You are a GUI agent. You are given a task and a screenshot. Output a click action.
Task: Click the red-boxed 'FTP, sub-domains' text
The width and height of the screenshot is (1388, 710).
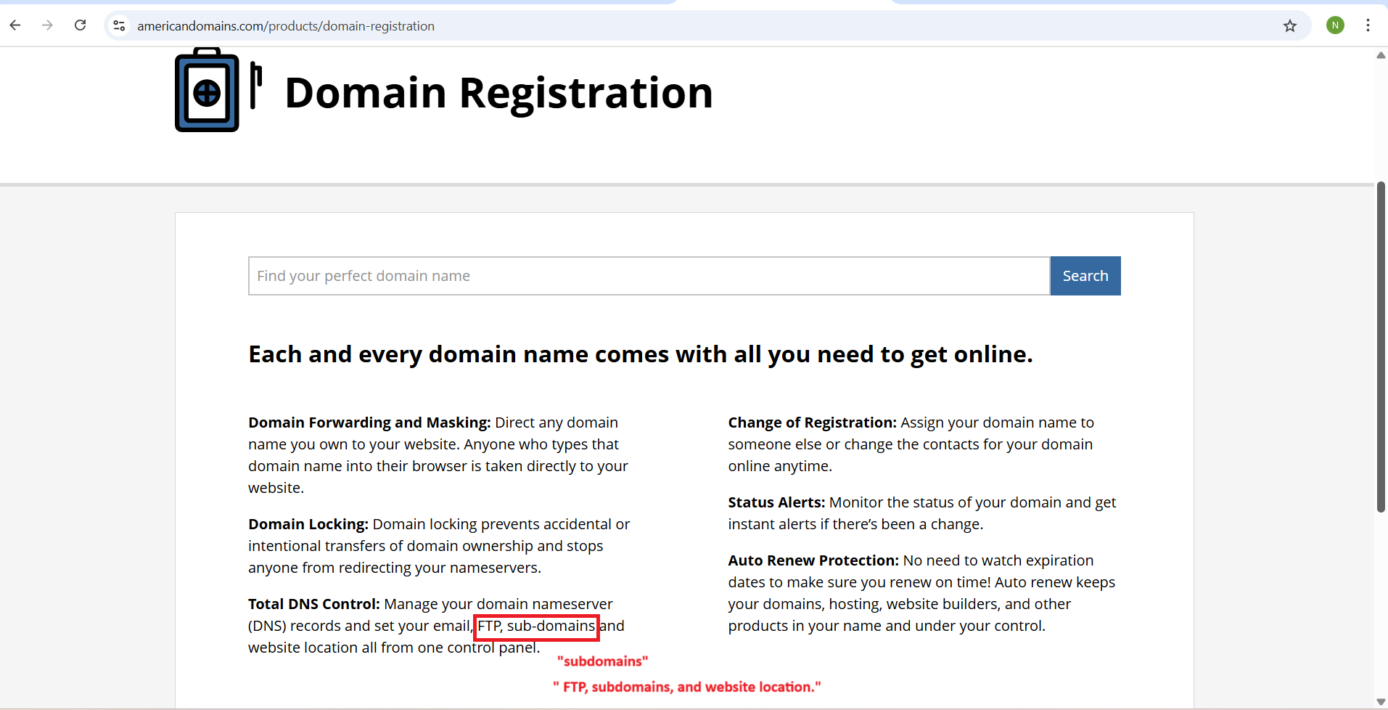pyautogui.click(x=536, y=627)
